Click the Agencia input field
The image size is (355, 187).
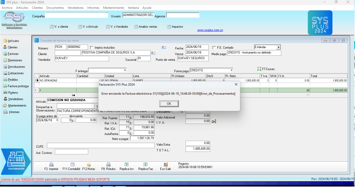tap(183, 15)
